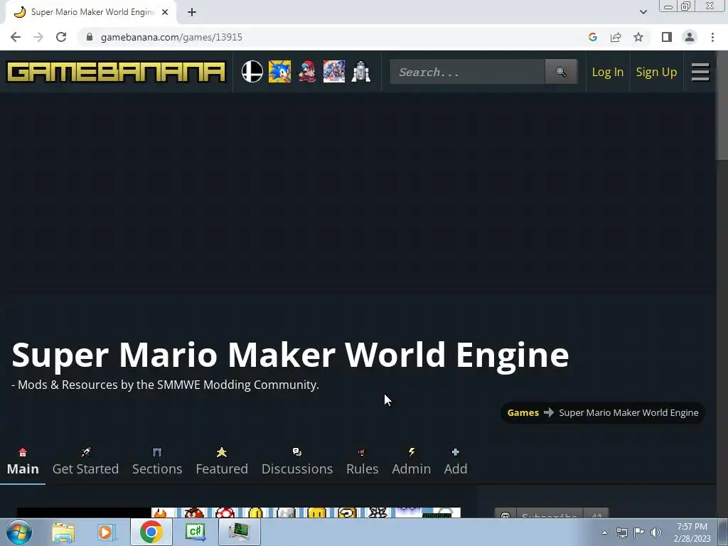This screenshot has width=728, height=546.
Task: Open network tray icon
Action: click(621, 532)
